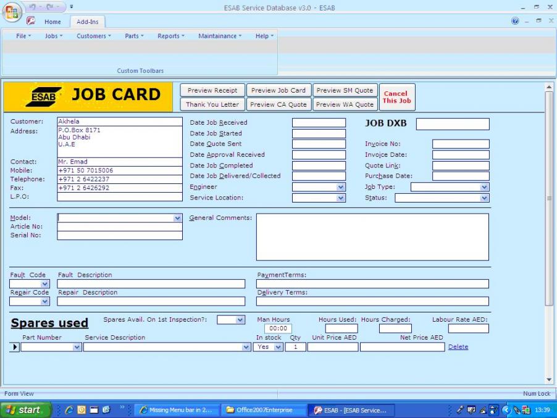Viewport: 557px width, 418px height.
Task: Click Preview CA Quote button
Action: pos(278,104)
